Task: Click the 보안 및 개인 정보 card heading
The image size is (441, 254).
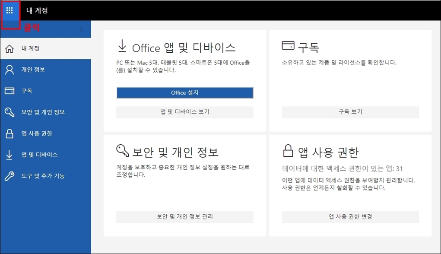Action: (x=175, y=152)
